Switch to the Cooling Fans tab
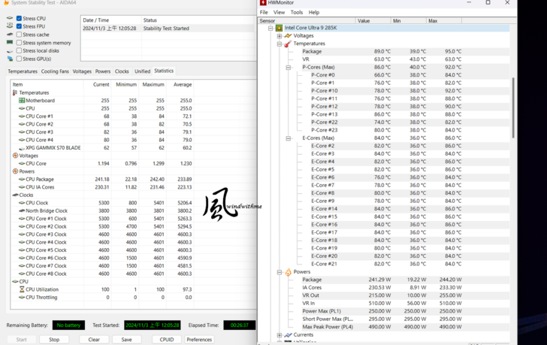Image resolution: width=547 pixels, height=345 pixels. pyautogui.click(x=55, y=71)
